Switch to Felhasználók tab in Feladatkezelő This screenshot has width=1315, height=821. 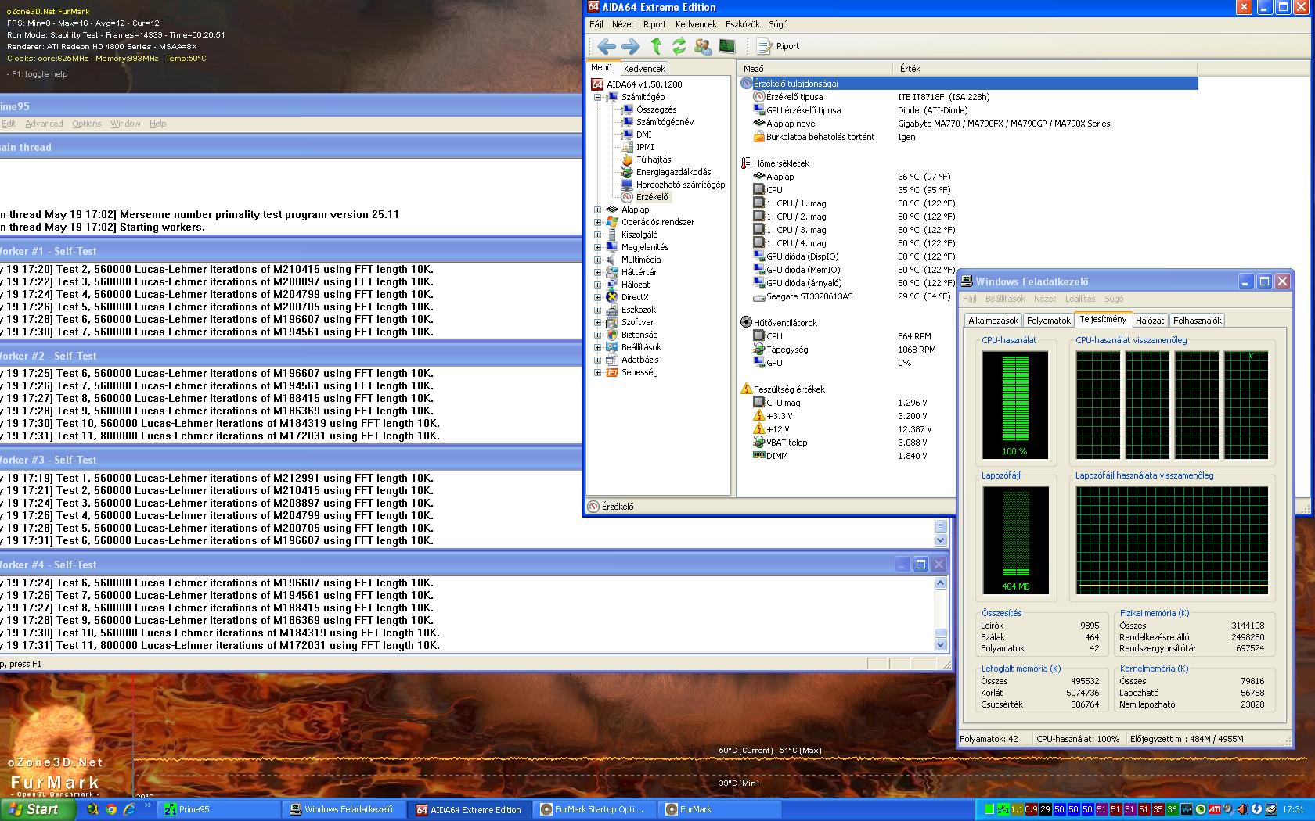(x=1197, y=321)
